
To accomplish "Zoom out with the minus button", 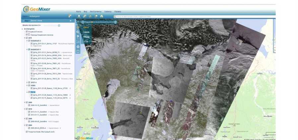I will 83,22.
